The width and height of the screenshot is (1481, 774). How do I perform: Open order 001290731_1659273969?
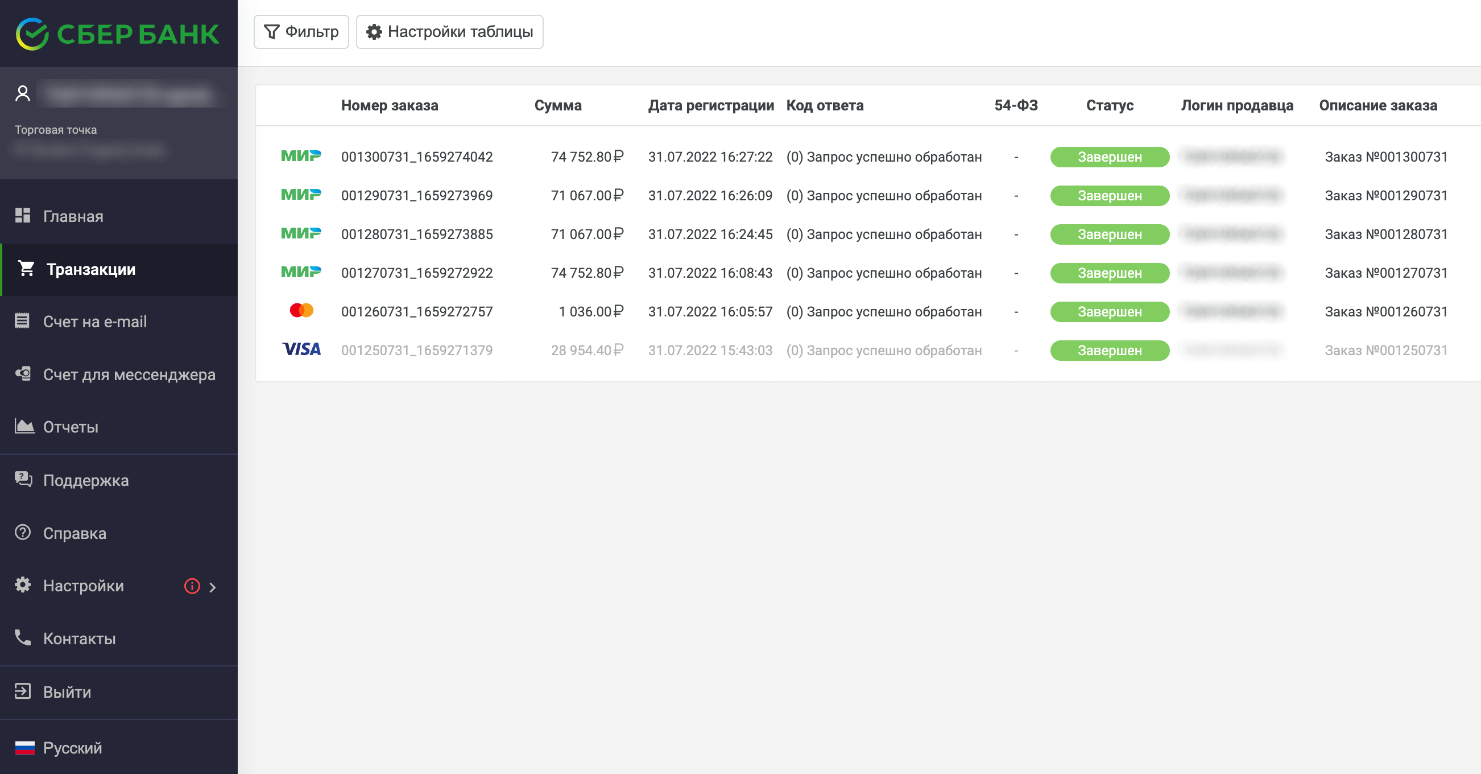(417, 195)
